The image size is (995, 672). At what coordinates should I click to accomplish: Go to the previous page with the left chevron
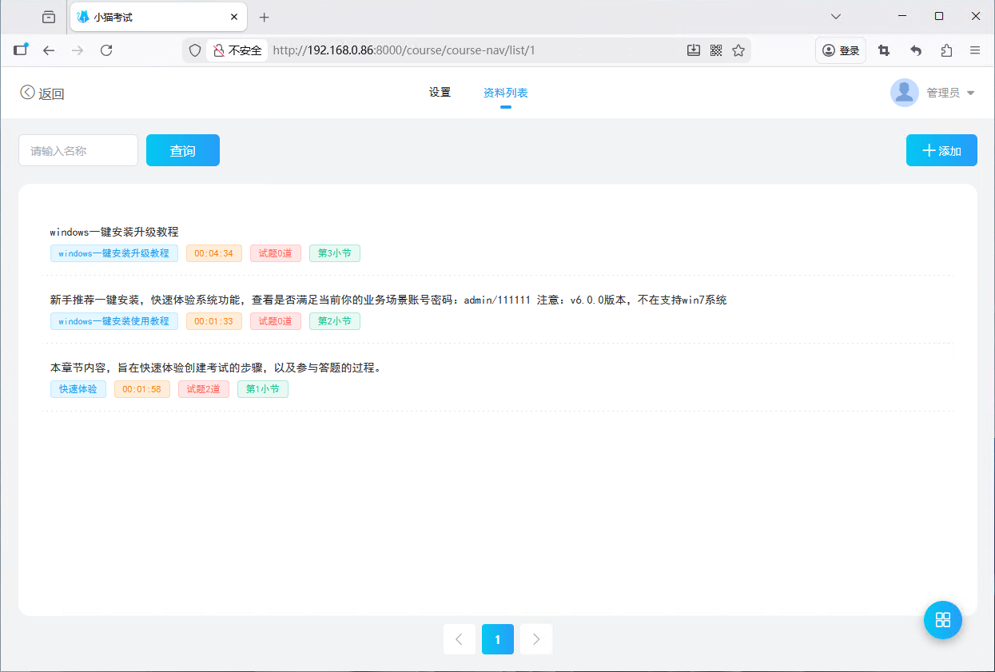coord(460,639)
